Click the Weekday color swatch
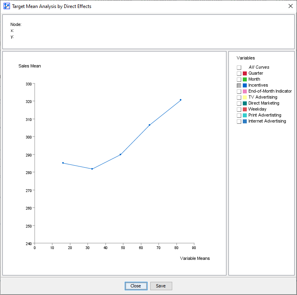 [245, 109]
